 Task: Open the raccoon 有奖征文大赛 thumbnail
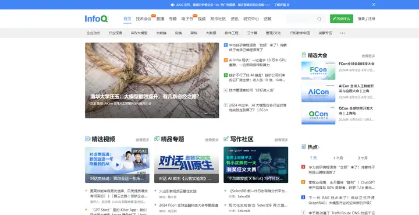click(255, 165)
